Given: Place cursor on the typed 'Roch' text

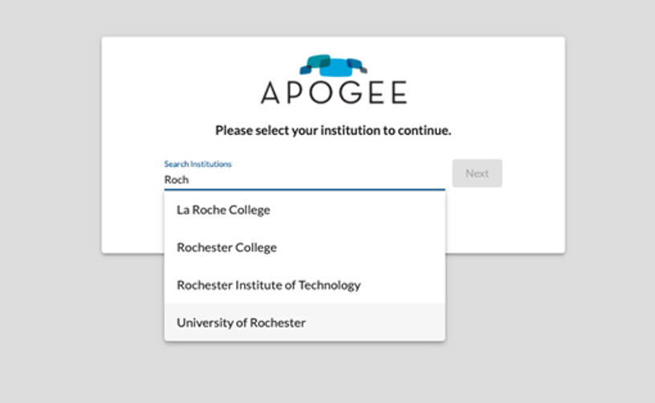Looking at the screenshot, I should click(x=177, y=180).
